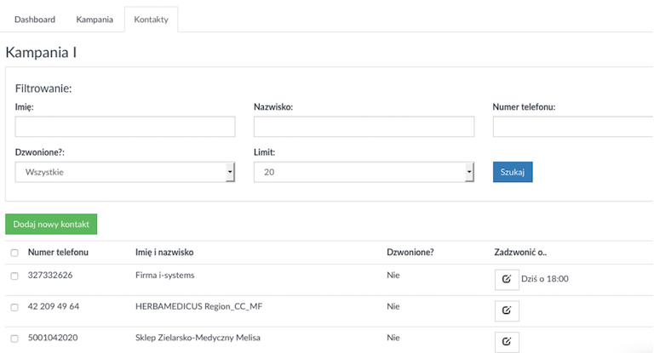Open the Dzwonione? dropdown showing Wszystkie

125,172
